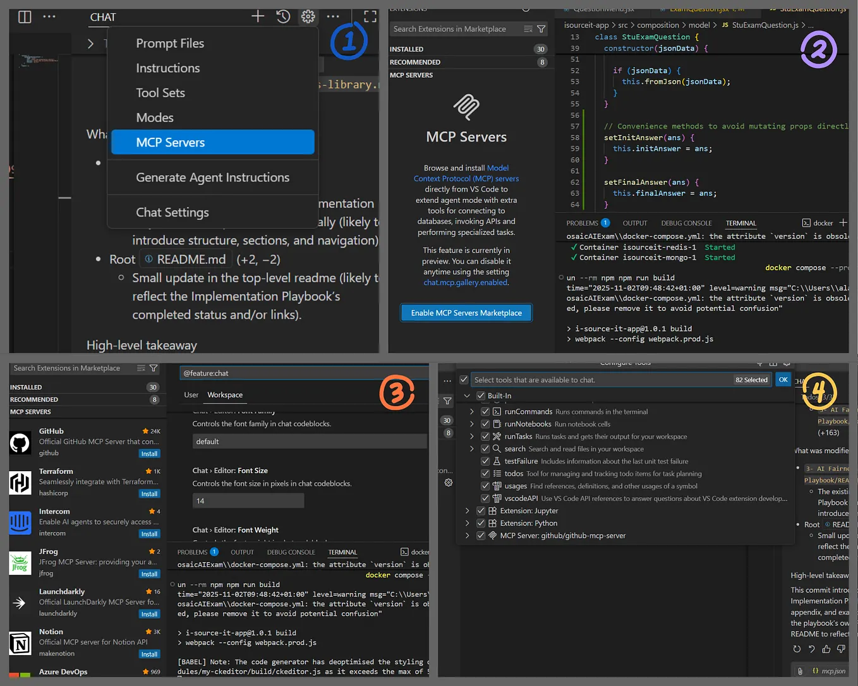Give the chat response a thumbs up
Viewport: 858px width, 686px height.
coord(826,649)
